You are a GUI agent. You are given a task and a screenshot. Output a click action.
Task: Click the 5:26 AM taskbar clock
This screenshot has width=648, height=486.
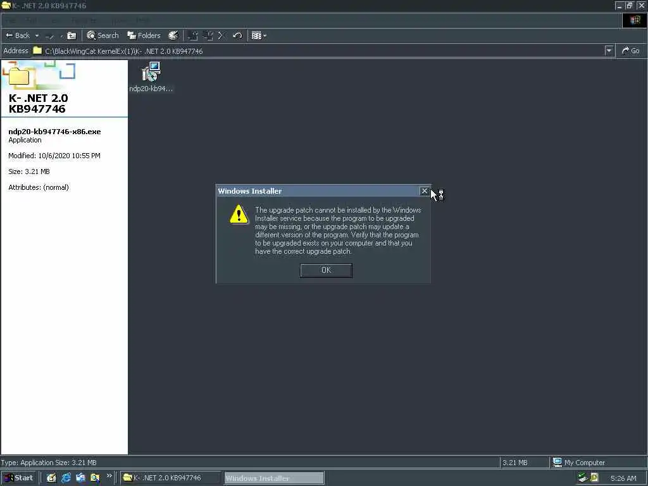623,478
